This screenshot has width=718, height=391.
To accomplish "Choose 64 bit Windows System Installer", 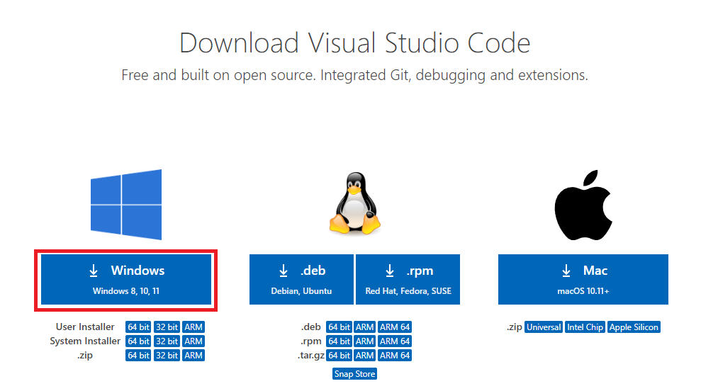I will [138, 341].
